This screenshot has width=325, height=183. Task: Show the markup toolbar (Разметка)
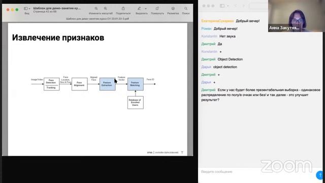[173, 9]
